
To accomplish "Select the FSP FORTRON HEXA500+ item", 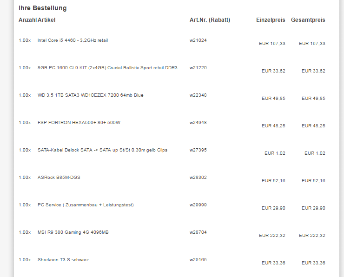I will click(x=79, y=123).
